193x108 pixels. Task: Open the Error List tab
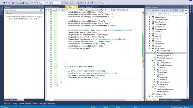point(7,103)
